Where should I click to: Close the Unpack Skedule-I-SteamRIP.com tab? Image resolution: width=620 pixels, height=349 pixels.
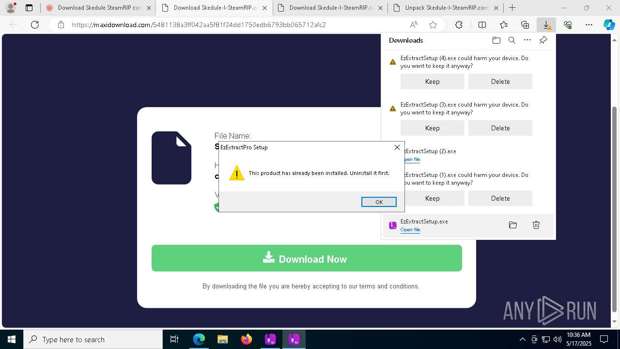[496, 8]
